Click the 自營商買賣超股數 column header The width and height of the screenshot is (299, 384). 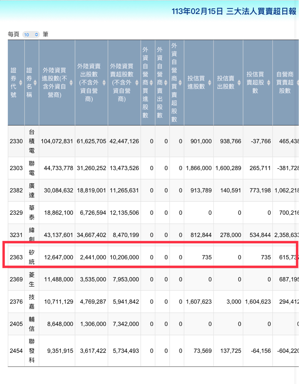pos(286,82)
